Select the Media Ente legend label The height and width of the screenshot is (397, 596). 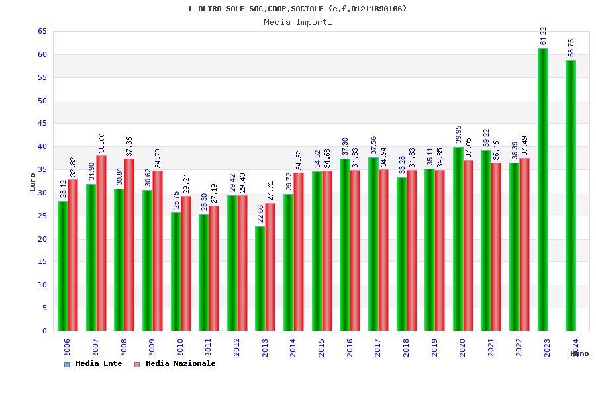(x=99, y=363)
